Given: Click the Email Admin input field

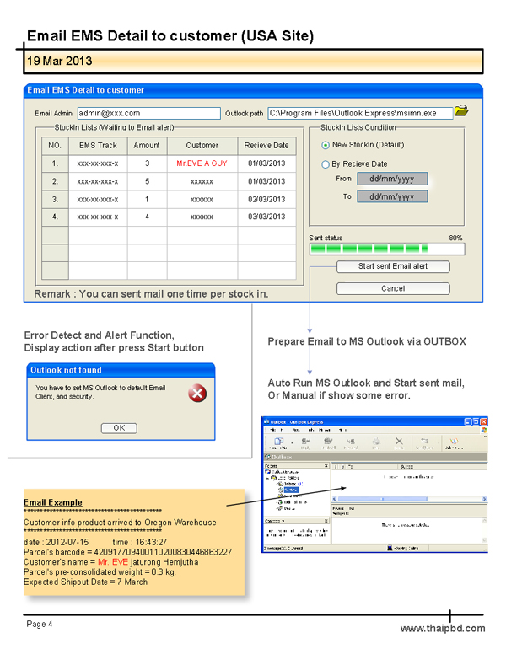Looking at the screenshot, I should pyautogui.click(x=149, y=113).
